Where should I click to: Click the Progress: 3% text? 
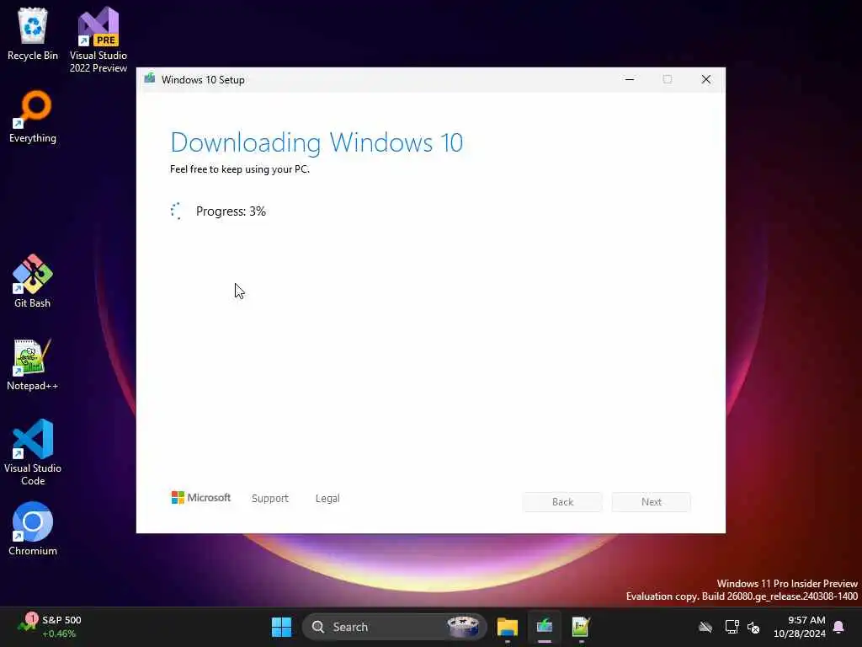[231, 211]
